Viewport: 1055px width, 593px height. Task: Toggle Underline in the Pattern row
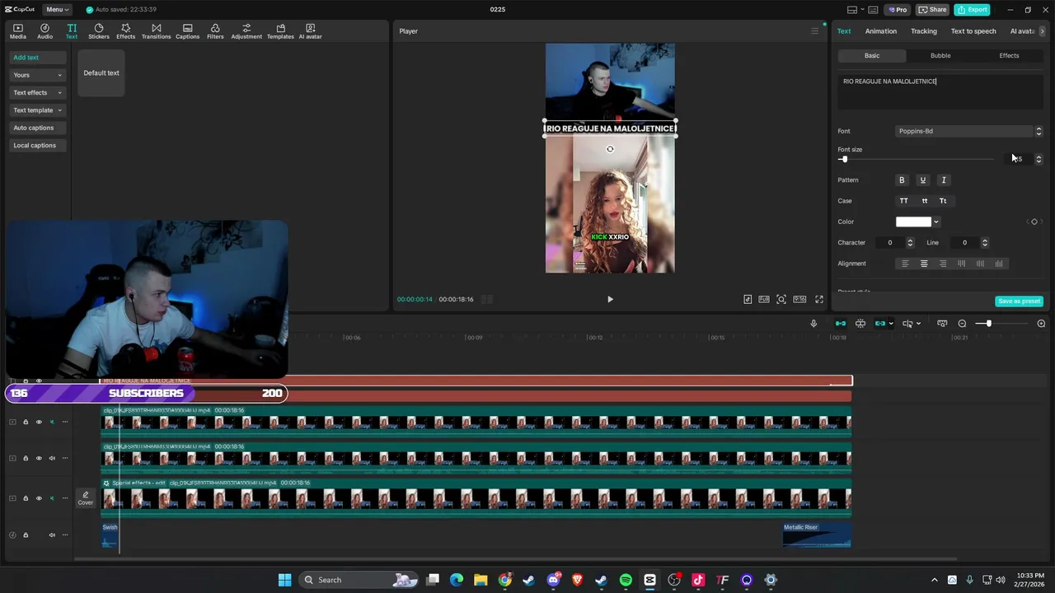pyautogui.click(x=922, y=180)
